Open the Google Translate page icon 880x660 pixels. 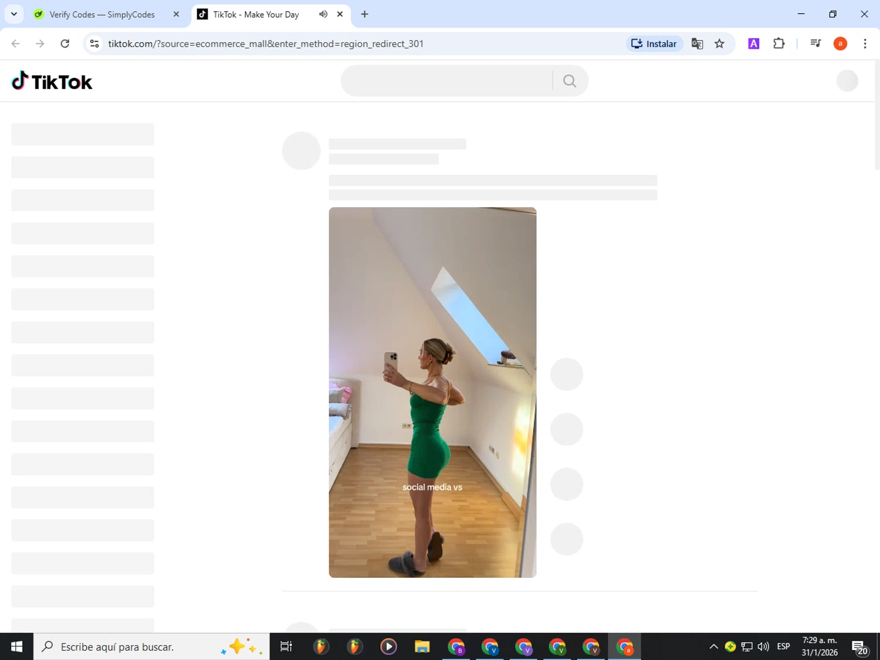[x=697, y=43]
